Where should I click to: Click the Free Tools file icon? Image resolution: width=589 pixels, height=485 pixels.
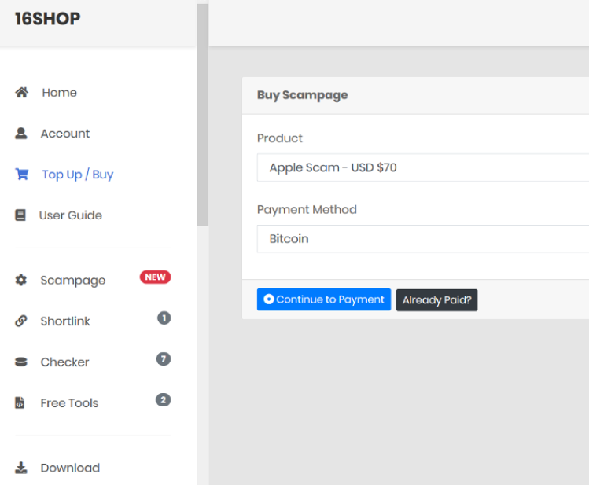[x=20, y=403]
